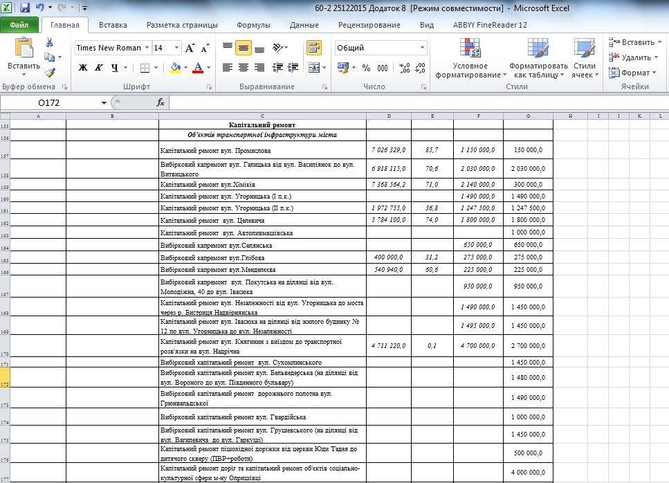This screenshot has height=483, width=669.
Task: Switch to the Данные tab
Action: pos(304,25)
